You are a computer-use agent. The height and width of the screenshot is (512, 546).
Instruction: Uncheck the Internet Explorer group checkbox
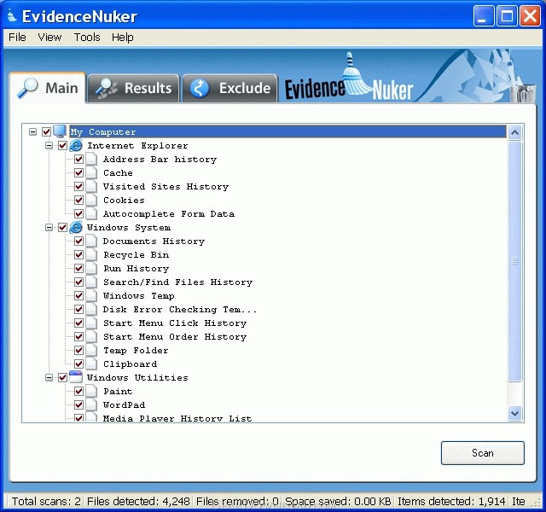(62, 145)
